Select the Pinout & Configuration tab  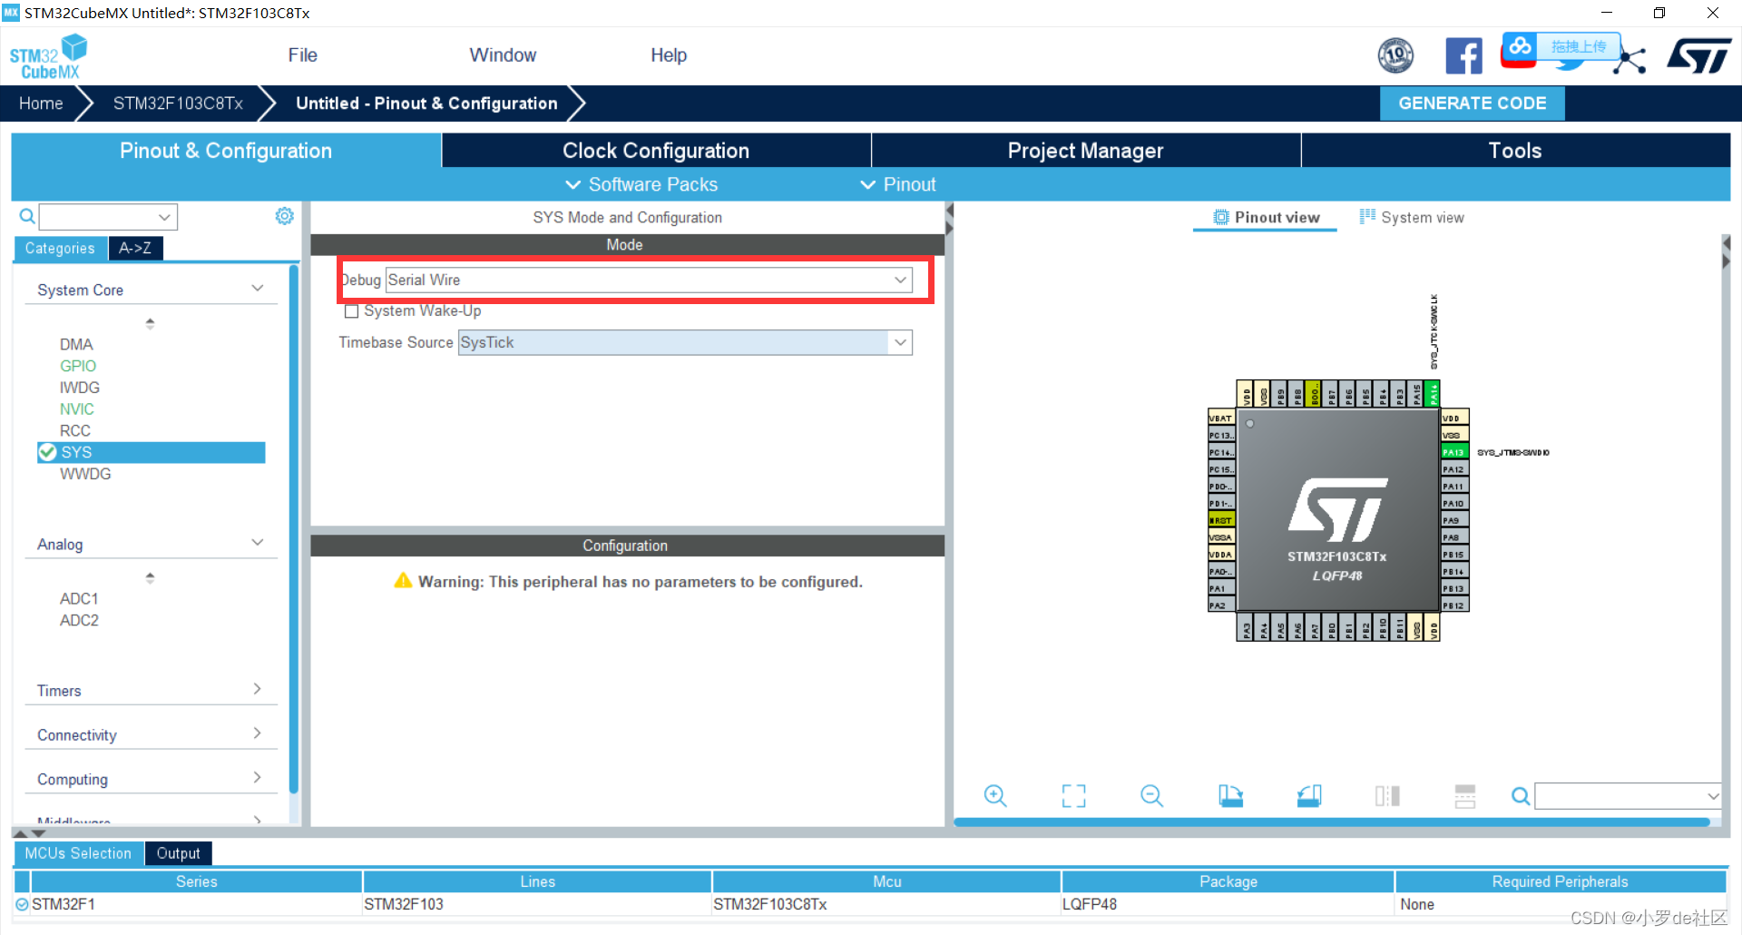[x=226, y=151]
